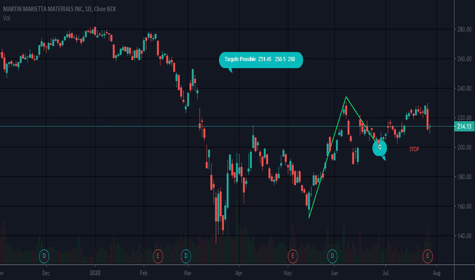Click the May label on time axis
This screenshot has height=280, width=475.
point(288,273)
